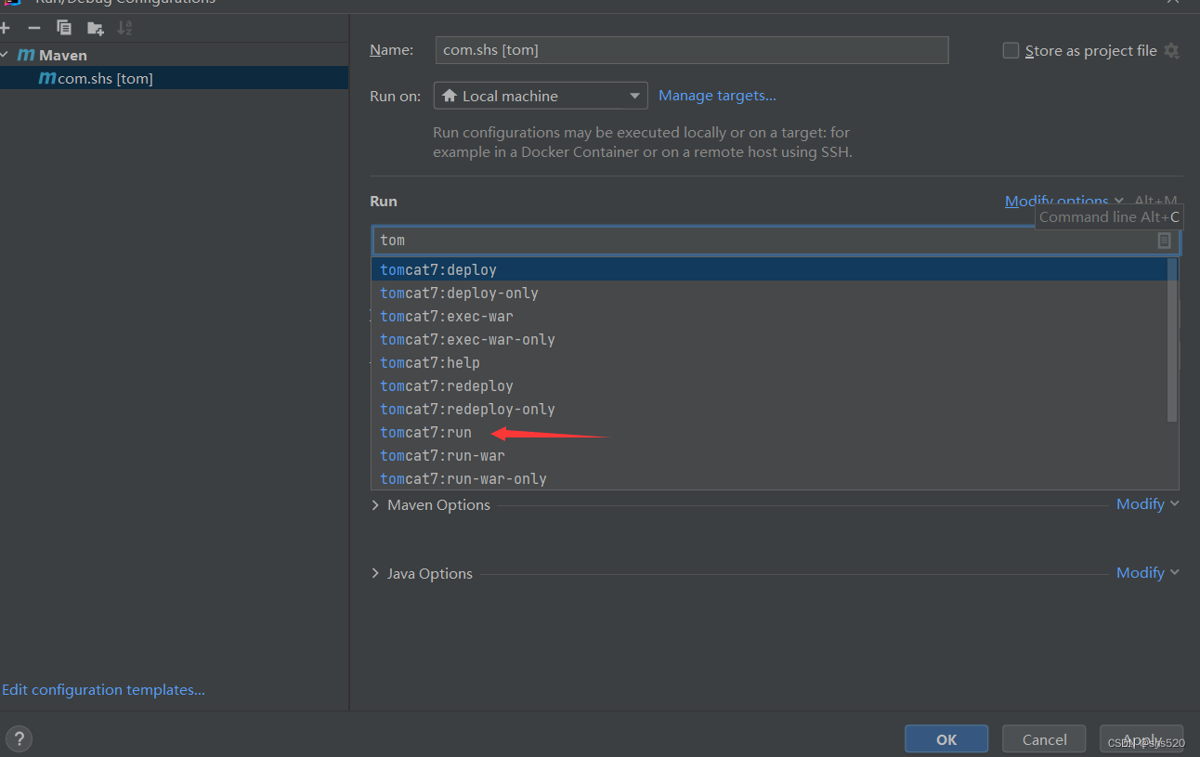The height and width of the screenshot is (757, 1200).
Task: Sort configurations alphabetically
Action: coord(124,27)
